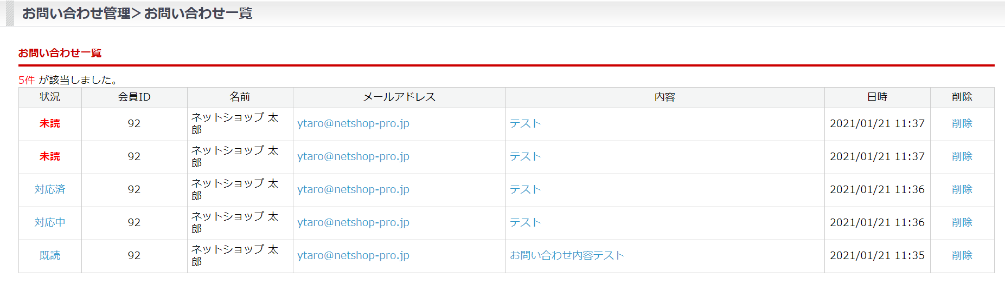The height and width of the screenshot is (291, 1005).
Task: Click the メールアドレス column header
Action: [399, 97]
